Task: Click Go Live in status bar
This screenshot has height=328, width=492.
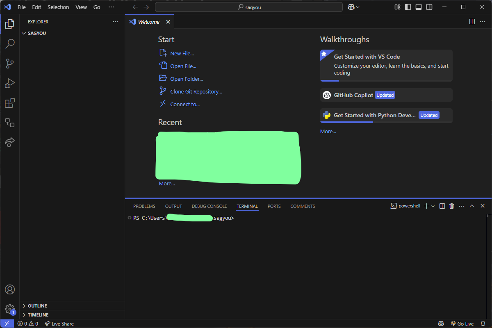Action: click(x=462, y=323)
